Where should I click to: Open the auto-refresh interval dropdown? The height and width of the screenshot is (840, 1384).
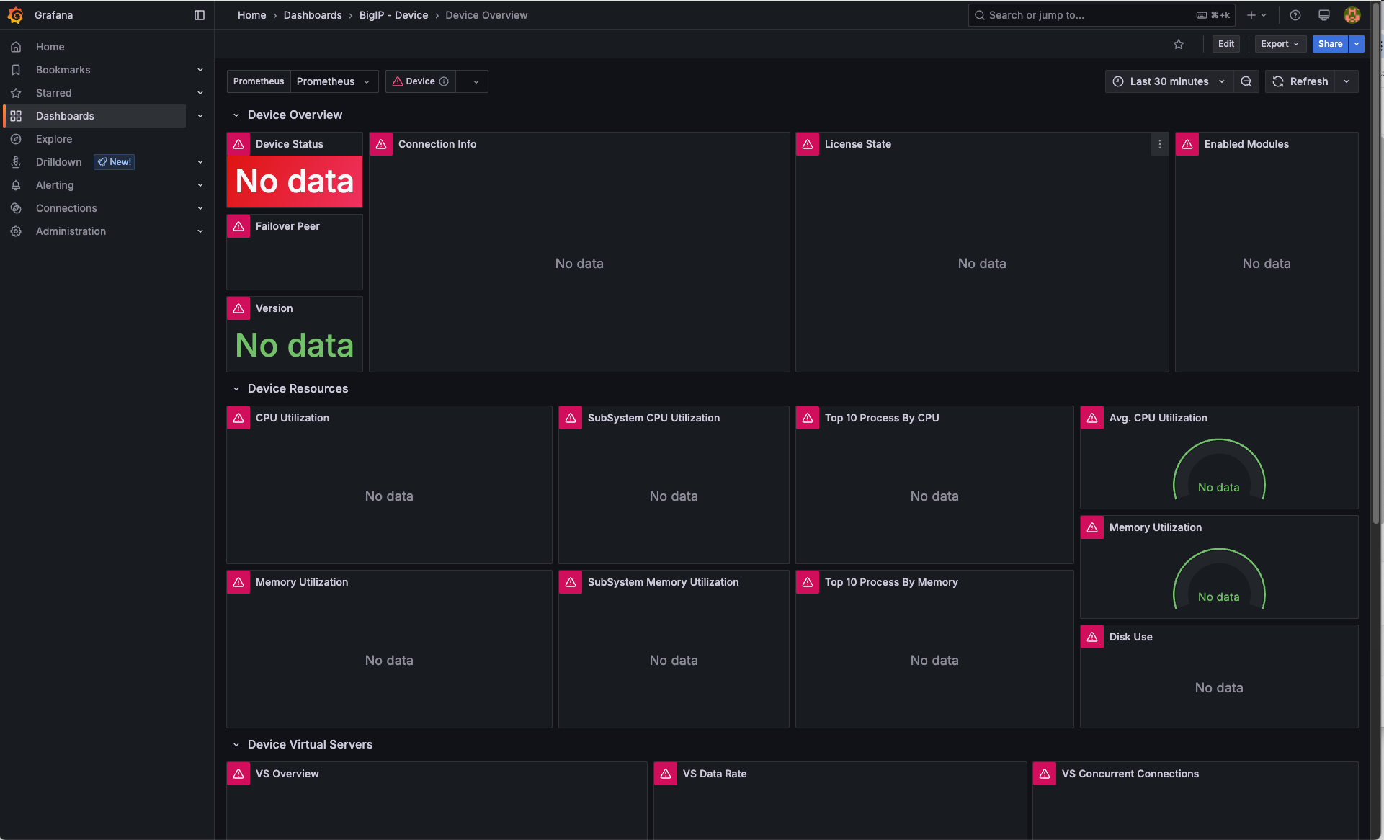[1347, 81]
